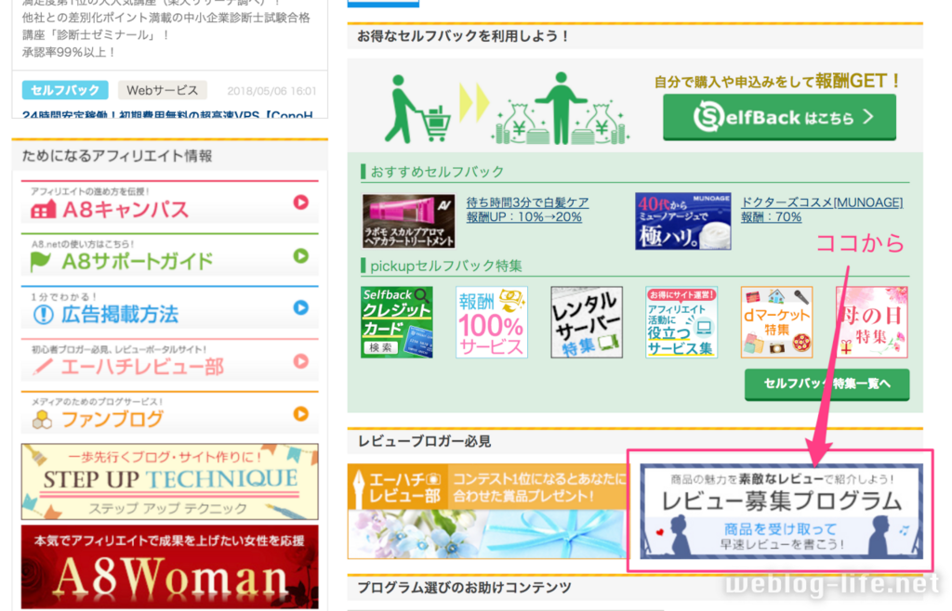Open the エーハチレビュー部 contest banner

[x=487, y=511]
